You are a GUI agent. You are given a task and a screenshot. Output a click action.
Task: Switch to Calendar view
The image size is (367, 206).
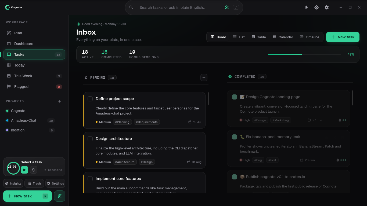pyautogui.click(x=283, y=37)
